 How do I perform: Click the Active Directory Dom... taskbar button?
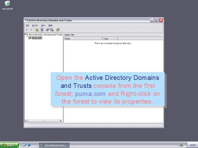[x=54, y=145]
